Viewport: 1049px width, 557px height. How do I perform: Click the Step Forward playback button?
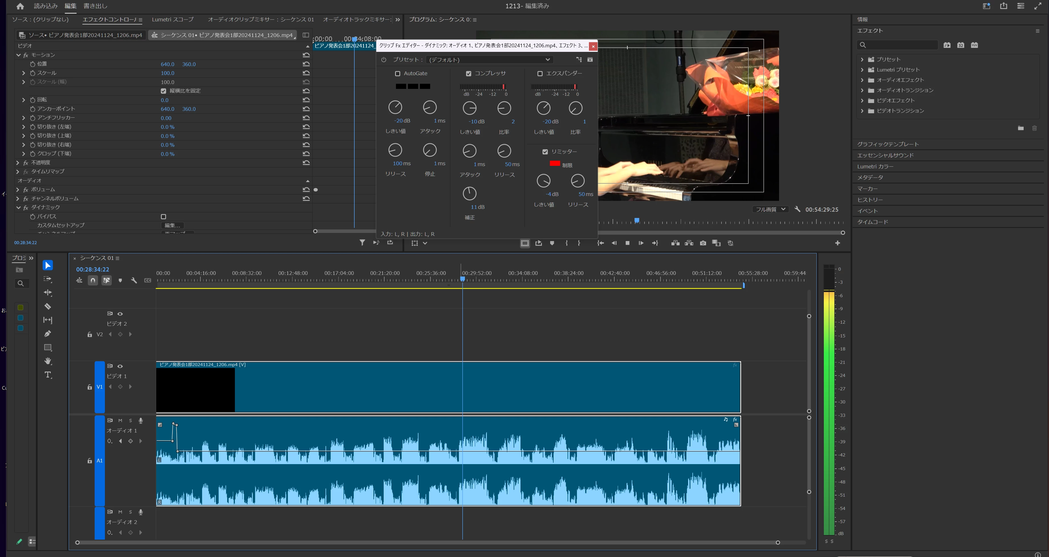[641, 243]
